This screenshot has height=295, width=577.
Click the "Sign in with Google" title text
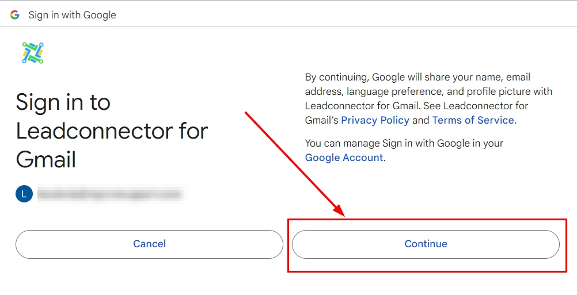[x=72, y=15]
